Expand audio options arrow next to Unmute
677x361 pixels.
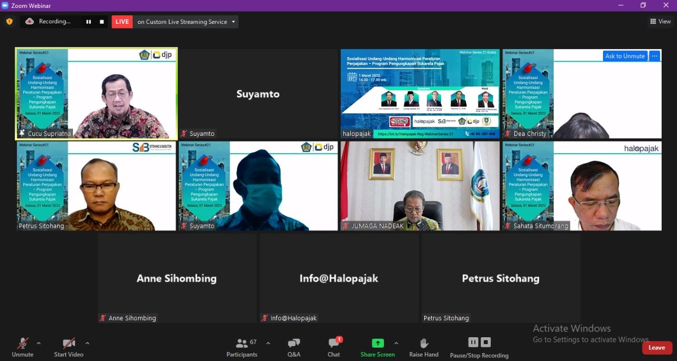click(39, 343)
